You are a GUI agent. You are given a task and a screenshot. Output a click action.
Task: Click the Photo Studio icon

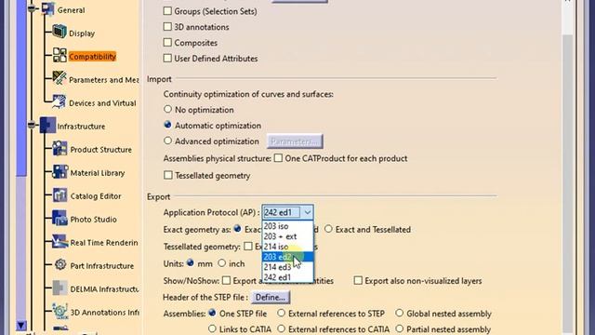[59, 219]
